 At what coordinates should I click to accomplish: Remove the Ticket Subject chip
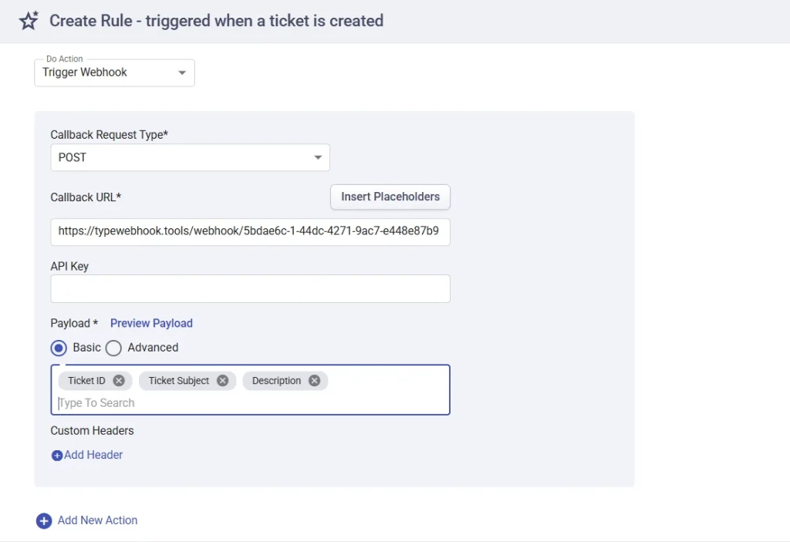[x=222, y=381]
